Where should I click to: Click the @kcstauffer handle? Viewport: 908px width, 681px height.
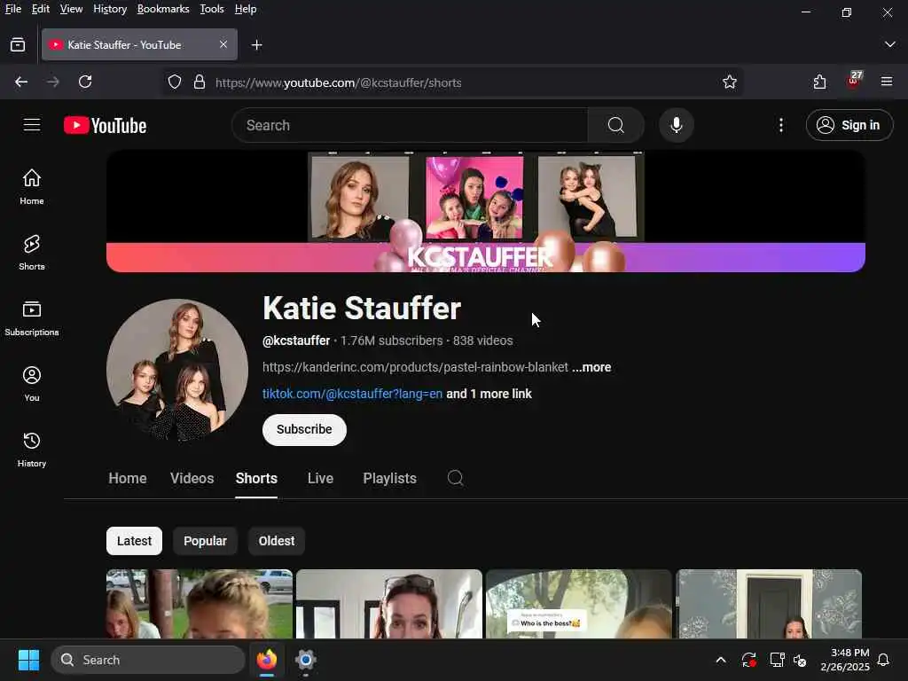pos(296,340)
